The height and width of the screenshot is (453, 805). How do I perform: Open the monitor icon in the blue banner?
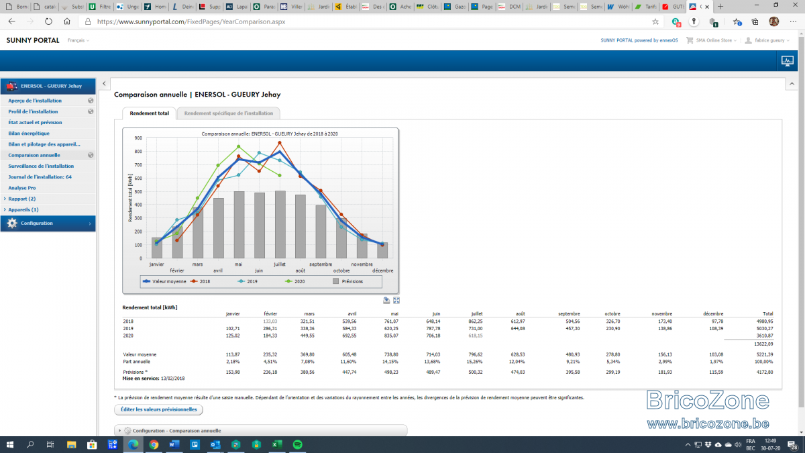pyautogui.click(x=788, y=61)
